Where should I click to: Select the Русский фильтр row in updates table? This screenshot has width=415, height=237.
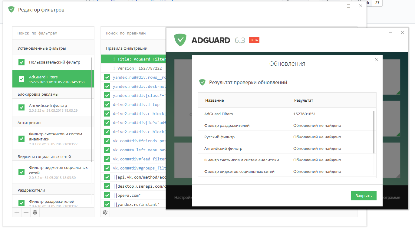[x=286, y=137]
